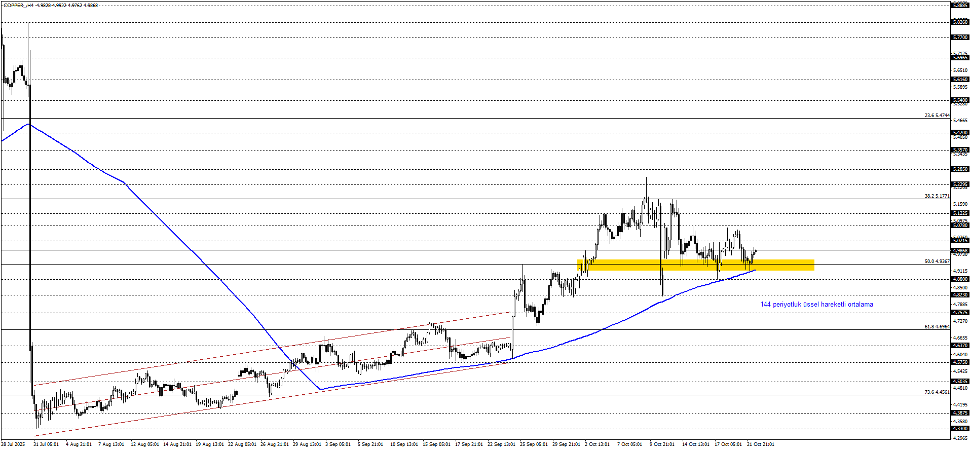Viewport: 971px width, 450px height.
Task: Click the 4.6370 price level tag
Action: coord(960,346)
